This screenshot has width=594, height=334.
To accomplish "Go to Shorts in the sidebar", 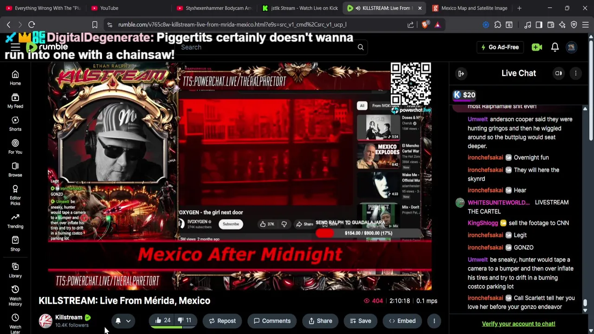I will point(15,124).
